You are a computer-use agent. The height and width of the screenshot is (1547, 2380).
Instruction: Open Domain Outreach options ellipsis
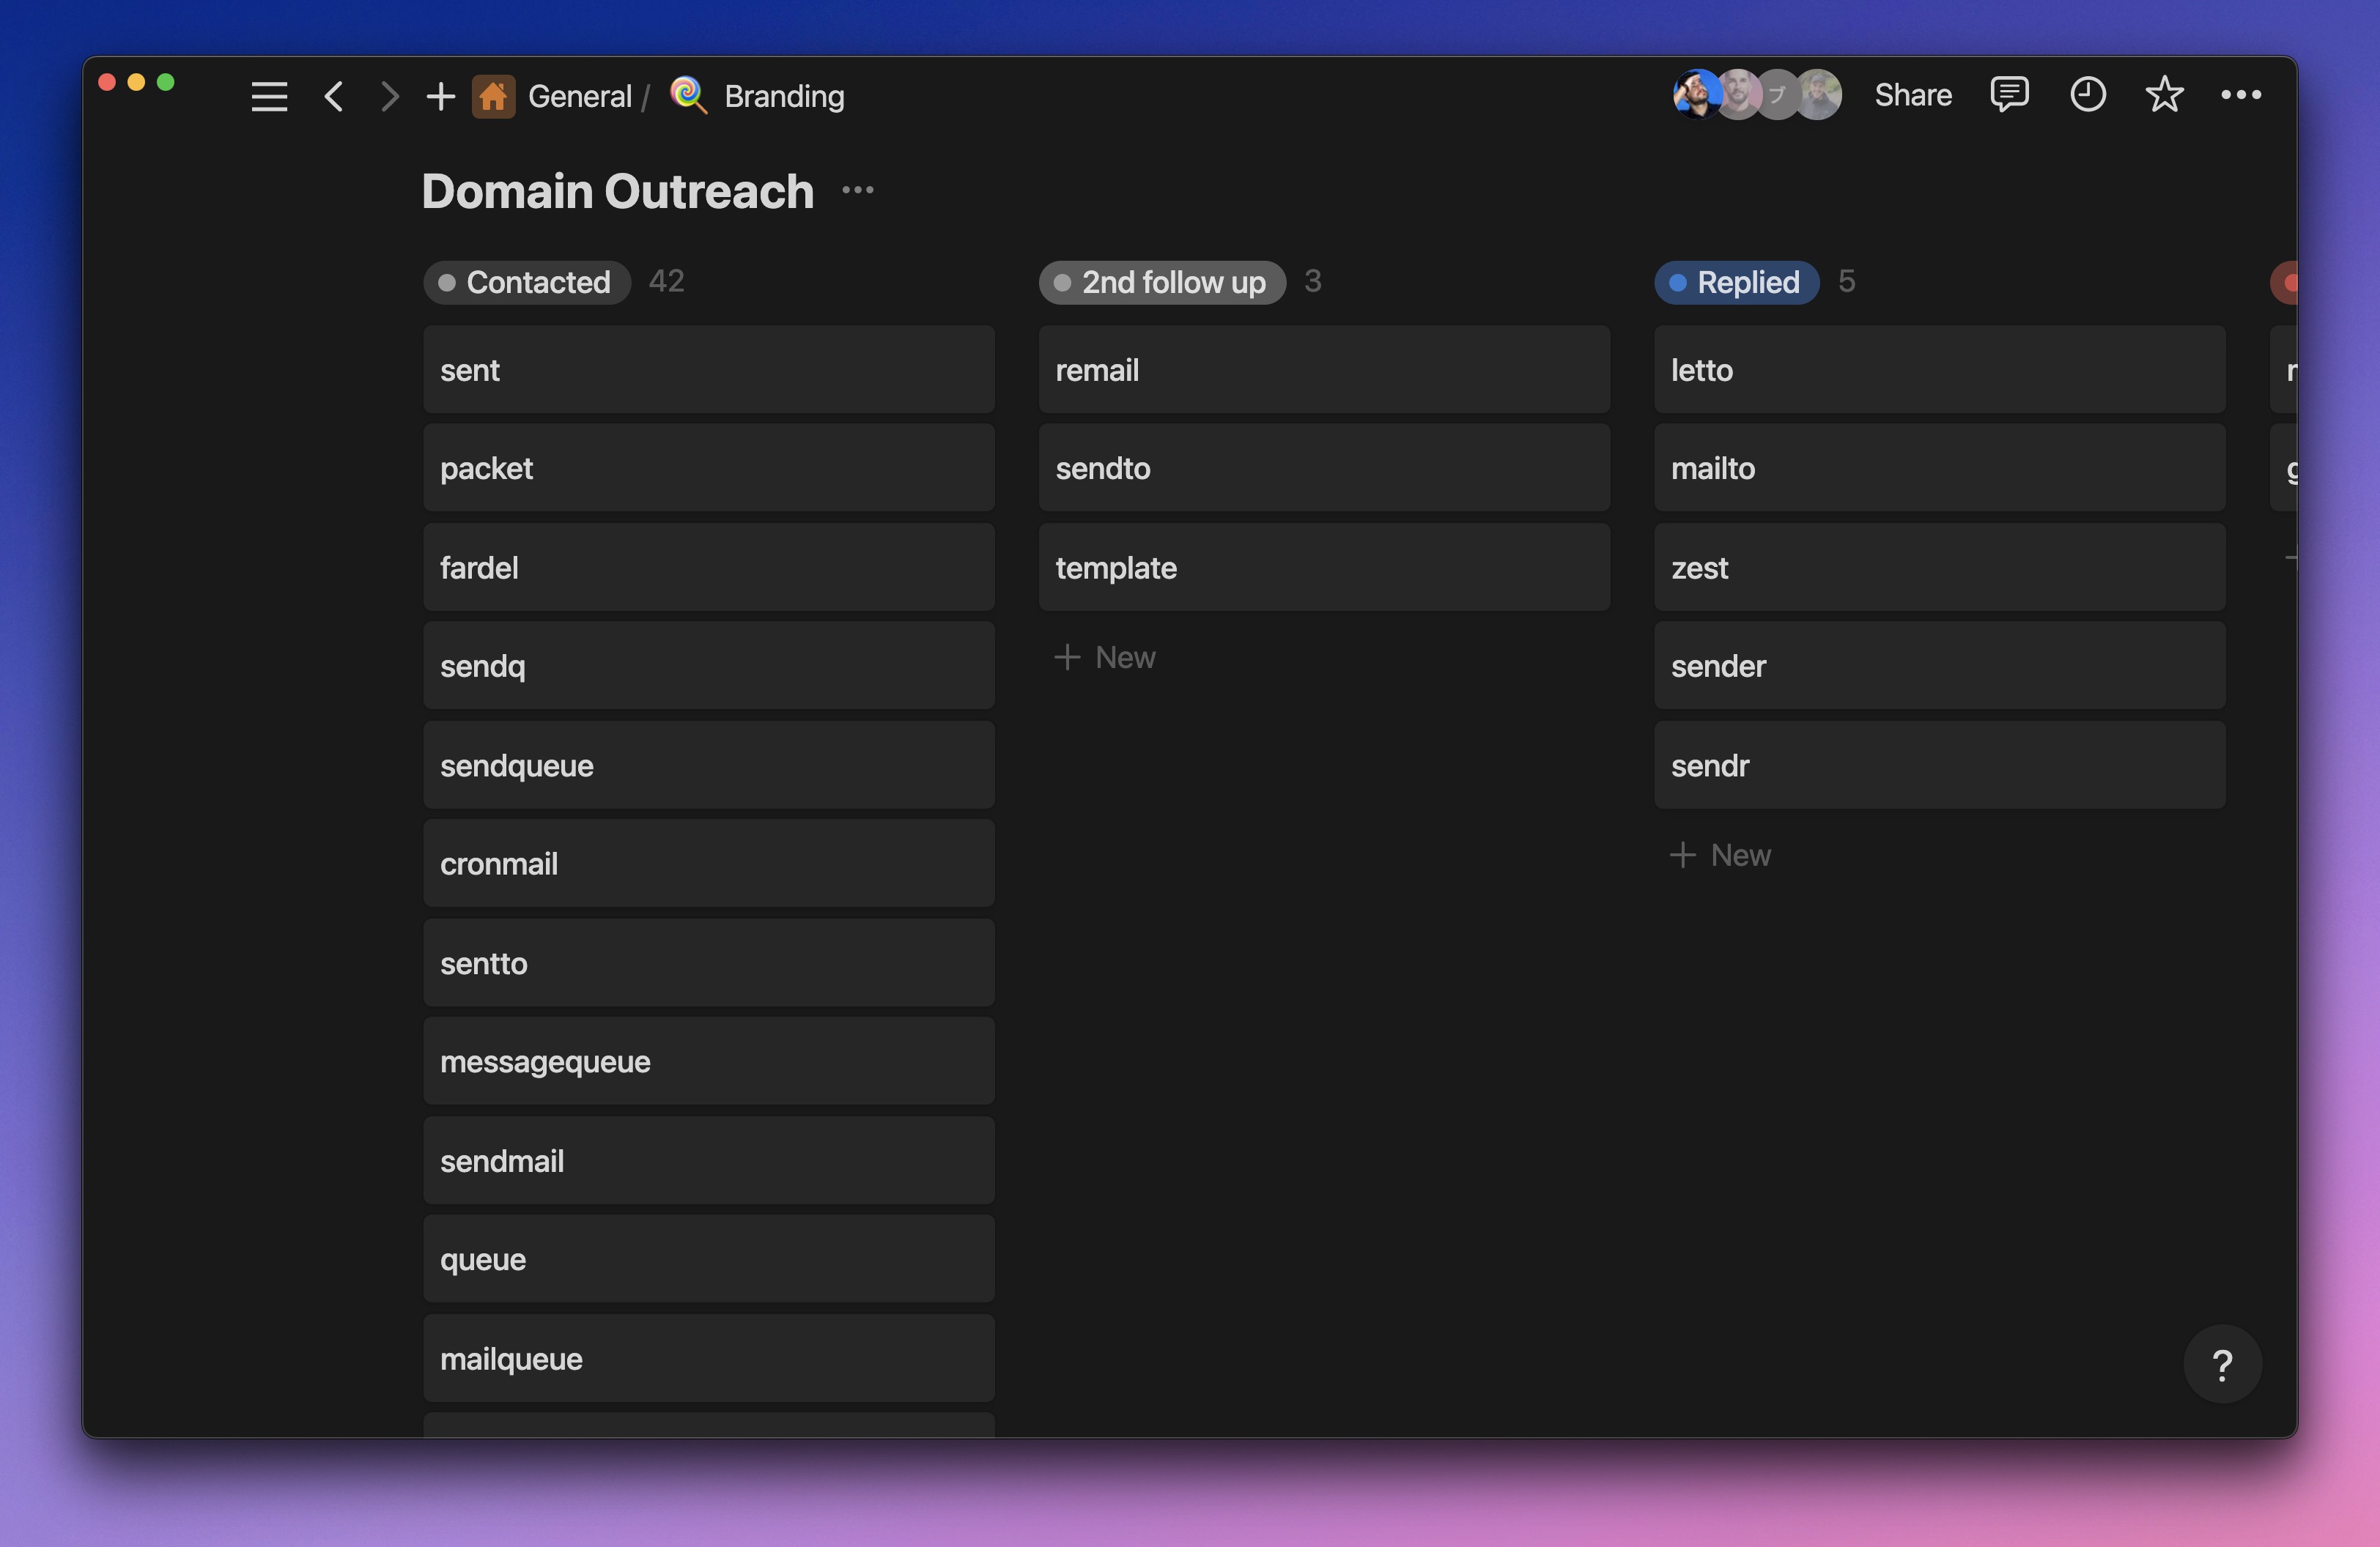pos(857,190)
